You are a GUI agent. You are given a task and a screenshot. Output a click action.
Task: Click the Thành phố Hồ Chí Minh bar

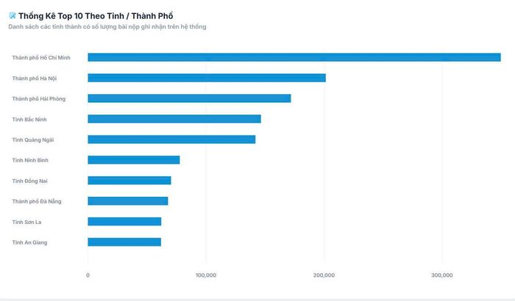click(294, 57)
